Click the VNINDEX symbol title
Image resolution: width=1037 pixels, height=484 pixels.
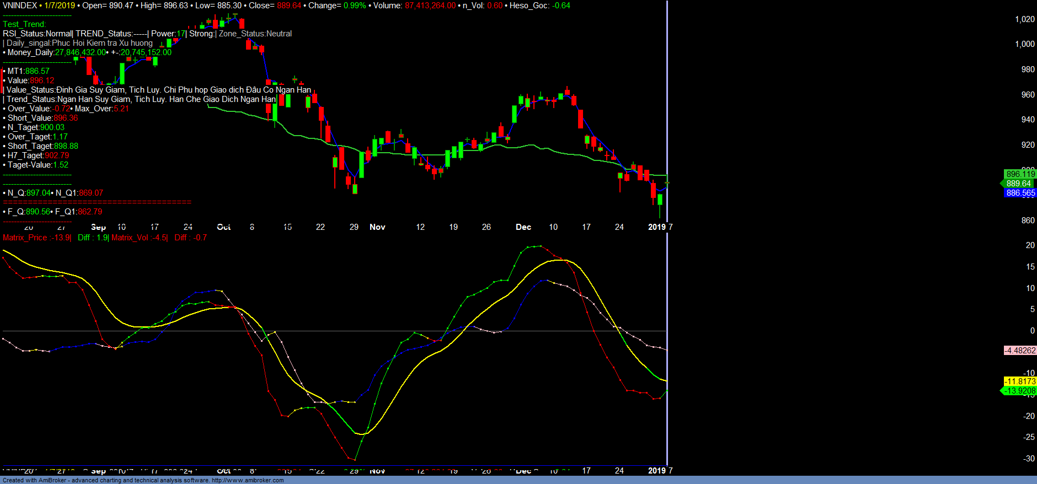[x=20, y=6]
